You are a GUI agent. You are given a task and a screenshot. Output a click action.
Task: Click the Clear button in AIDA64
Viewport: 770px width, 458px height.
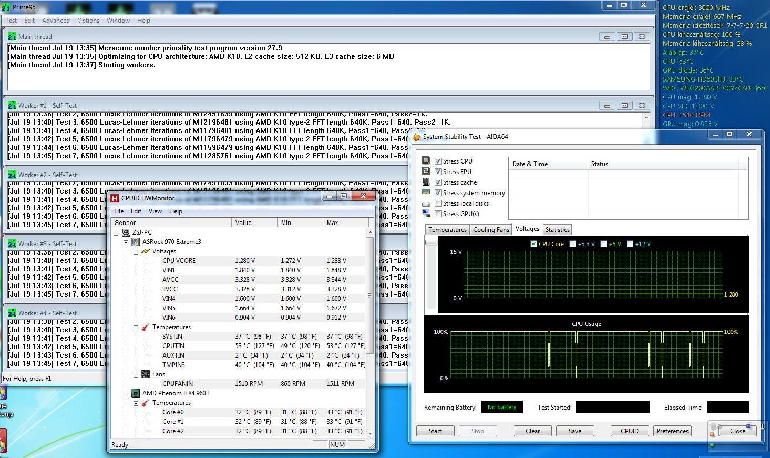(x=532, y=431)
